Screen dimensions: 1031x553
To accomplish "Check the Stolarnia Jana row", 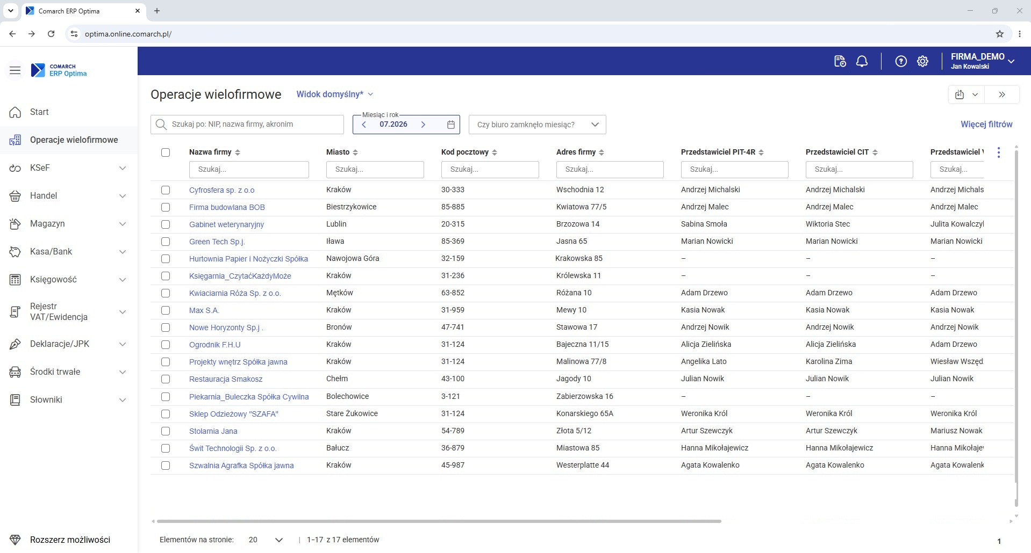I will click(x=166, y=431).
